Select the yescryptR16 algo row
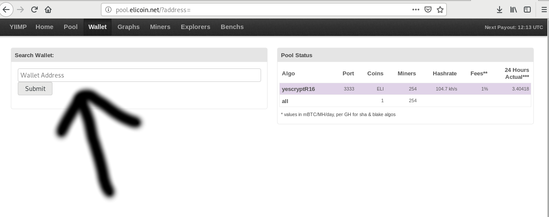Screen dimensions: 549x217 298,89
